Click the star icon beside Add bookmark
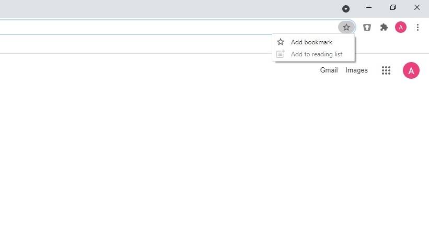429x243 pixels. point(281,42)
